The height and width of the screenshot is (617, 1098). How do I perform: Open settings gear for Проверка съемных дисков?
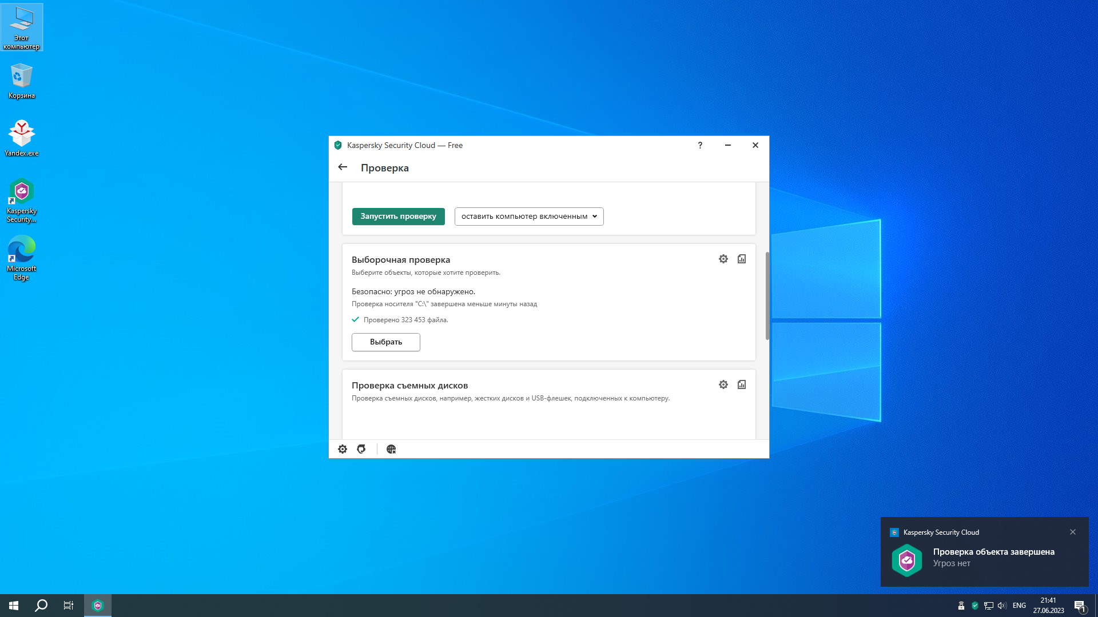[x=723, y=384]
